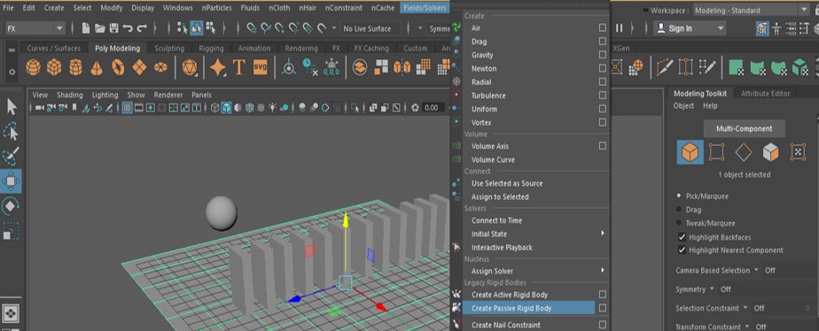Click the Freeze Transformations 0,0,0 icon

click(x=331, y=67)
